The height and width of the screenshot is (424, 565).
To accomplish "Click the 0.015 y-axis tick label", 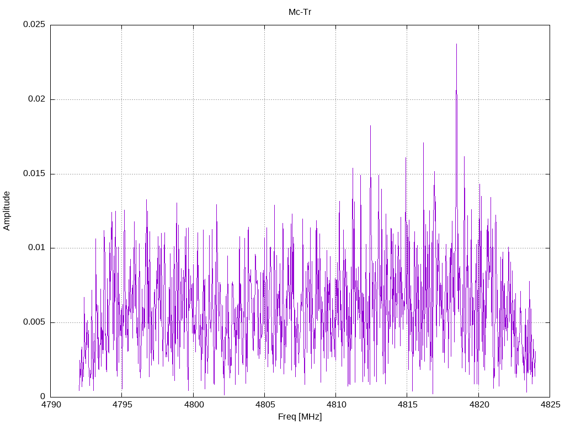I will [34, 173].
